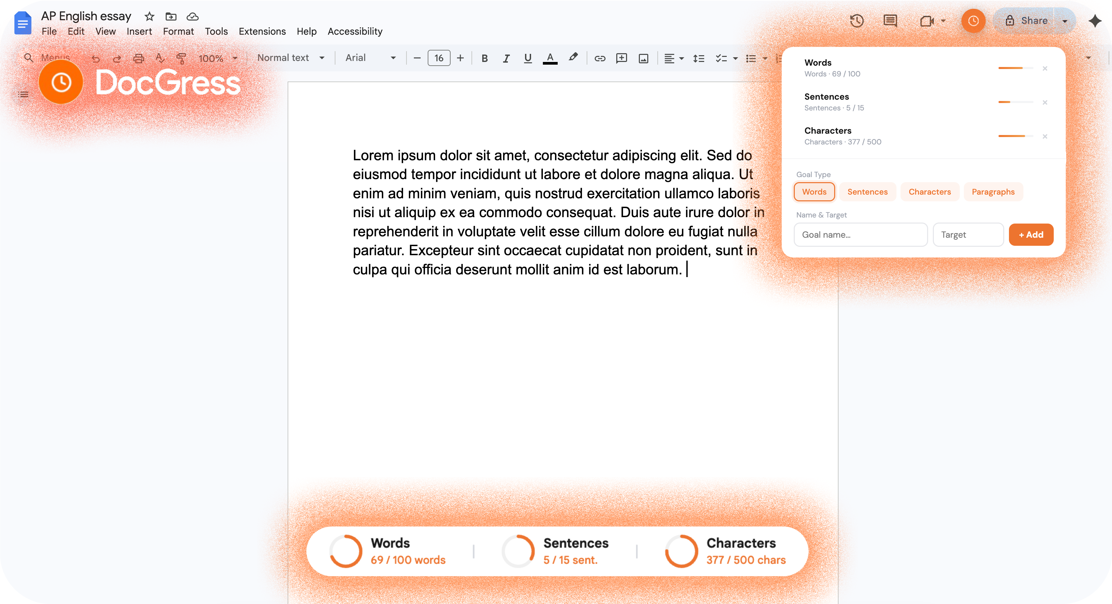1112x604 pixels.
Task: Open the View menu
Action: point(105,32)
